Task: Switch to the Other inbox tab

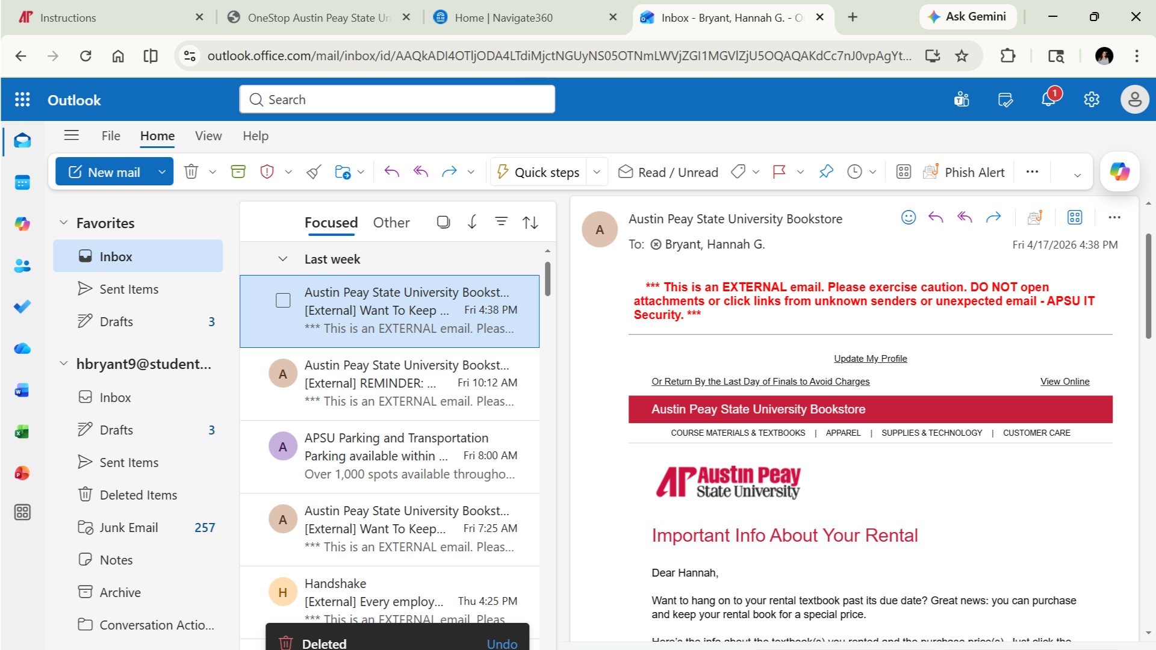Action: tap(391, 222)
